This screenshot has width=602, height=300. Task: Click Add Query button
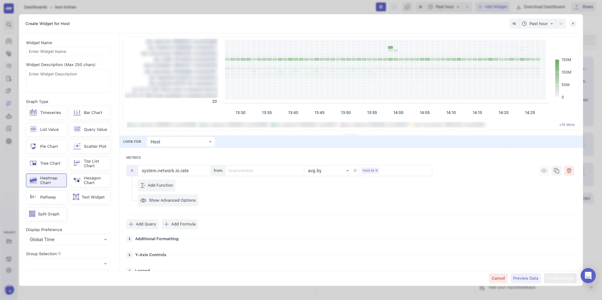[142, 224]
